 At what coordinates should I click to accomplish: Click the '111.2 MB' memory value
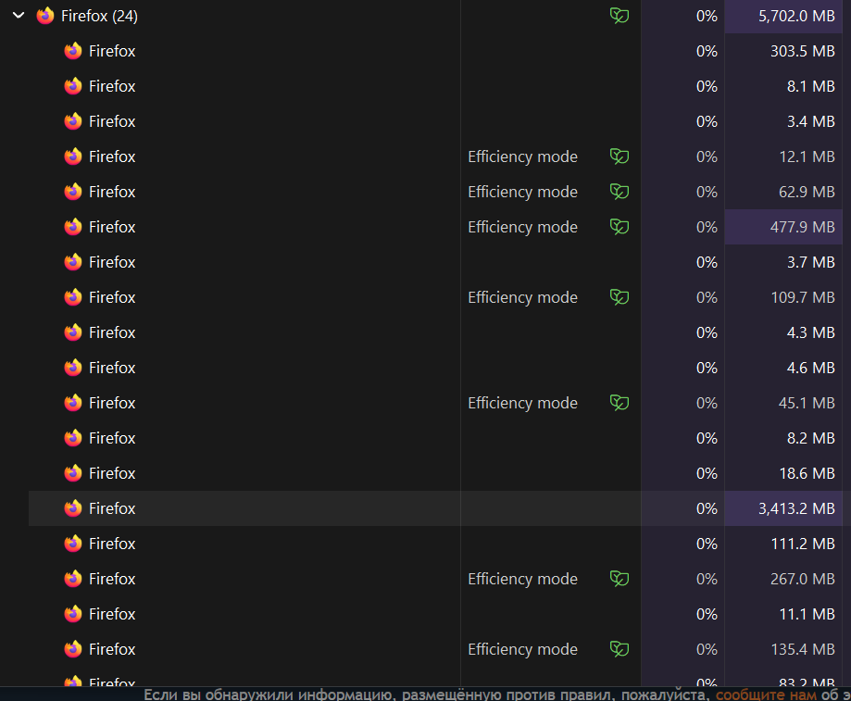tap(803, 544)
